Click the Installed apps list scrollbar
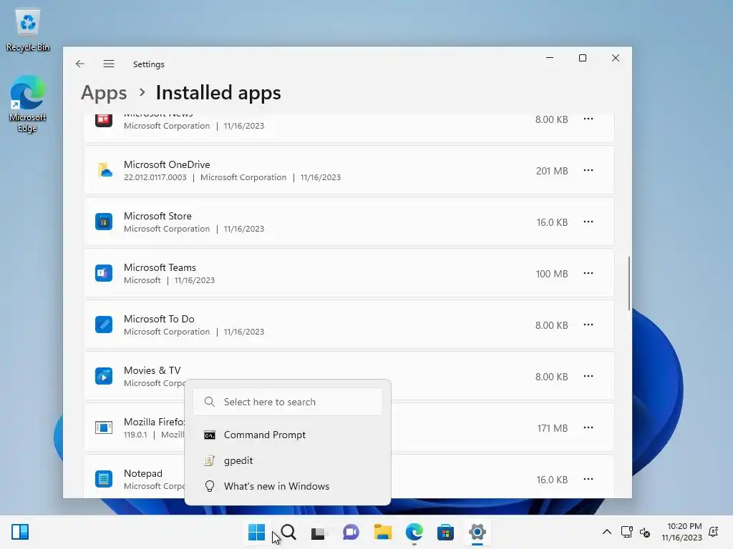Screen dimensions: 733x549 (x=629, y=283)
